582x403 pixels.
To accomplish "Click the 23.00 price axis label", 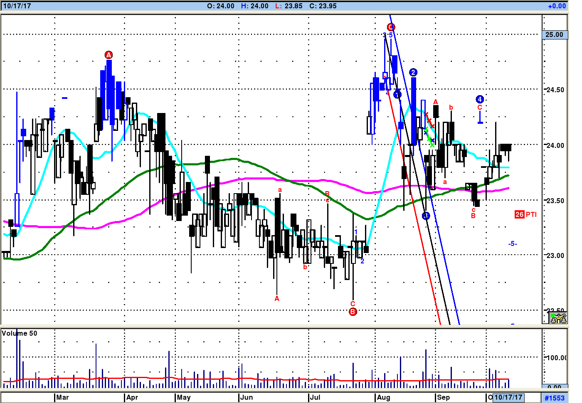I will pos(555,256).
